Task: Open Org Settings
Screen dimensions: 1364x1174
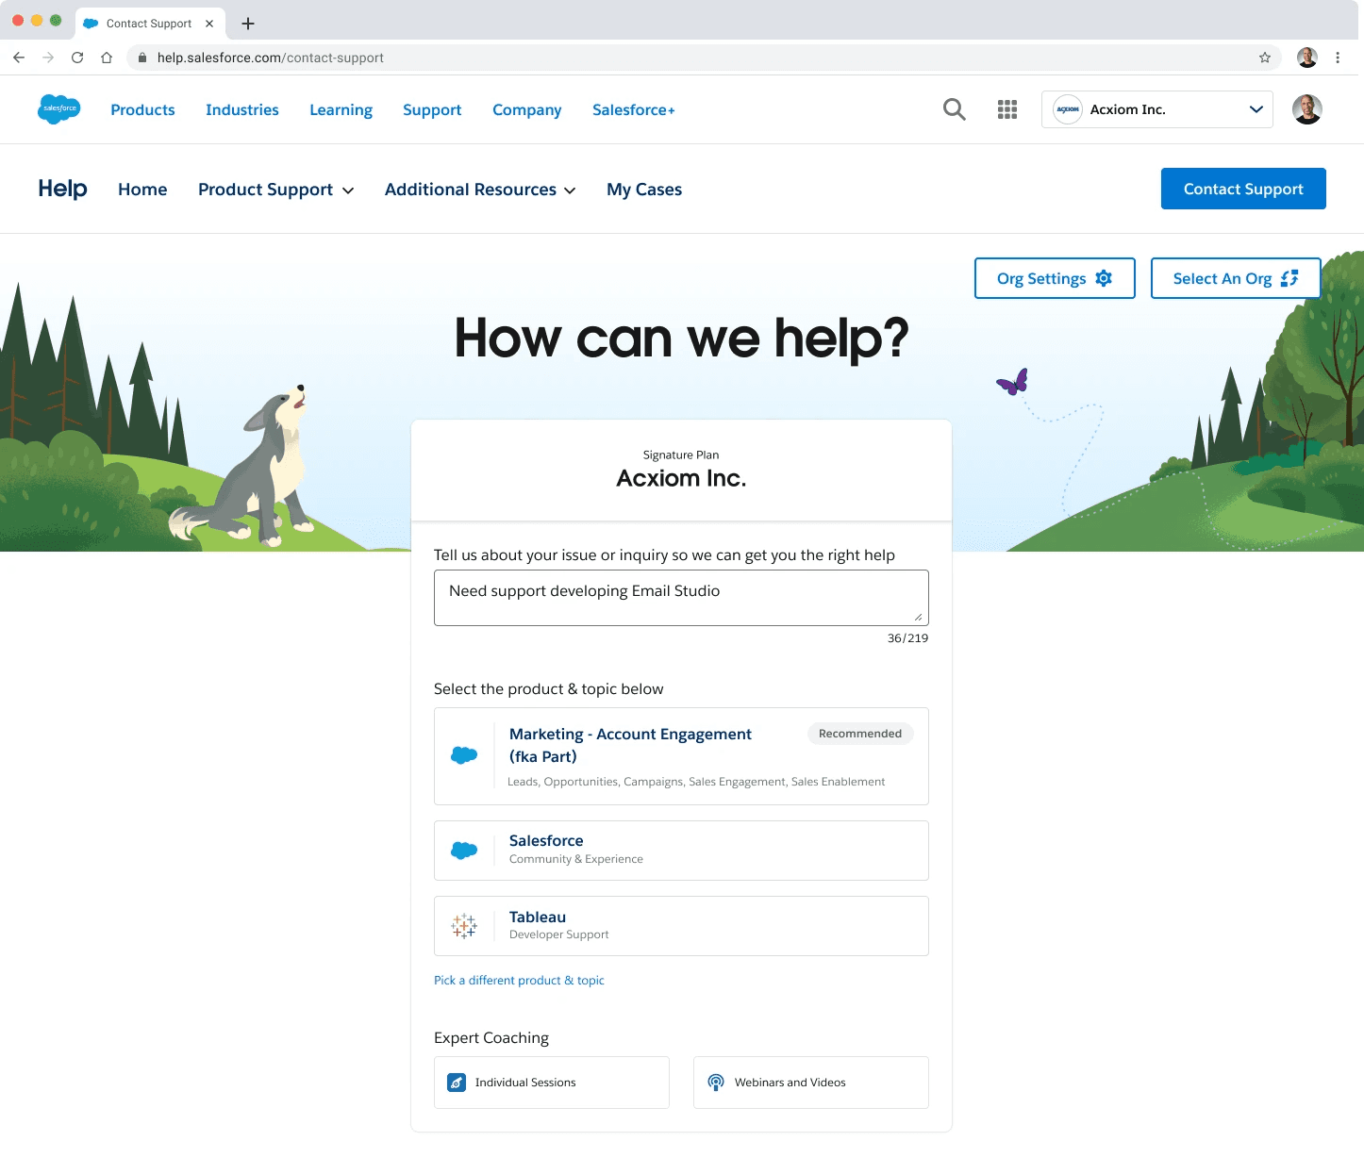Action: coord(1055,278)
